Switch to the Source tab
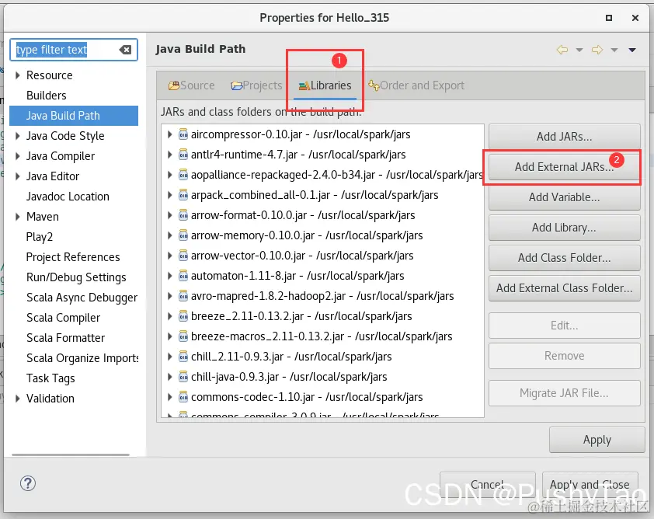 (x=191, y=85)
